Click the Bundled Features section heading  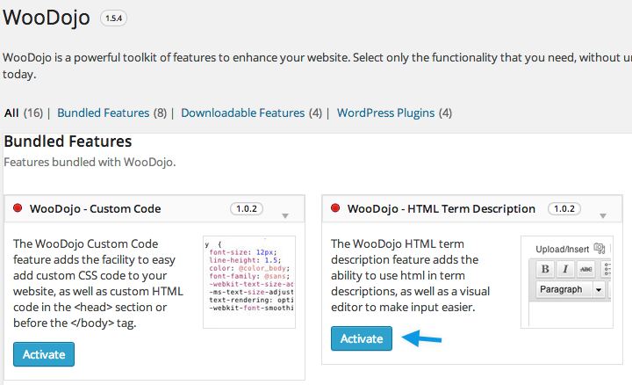tap(68, 142)
